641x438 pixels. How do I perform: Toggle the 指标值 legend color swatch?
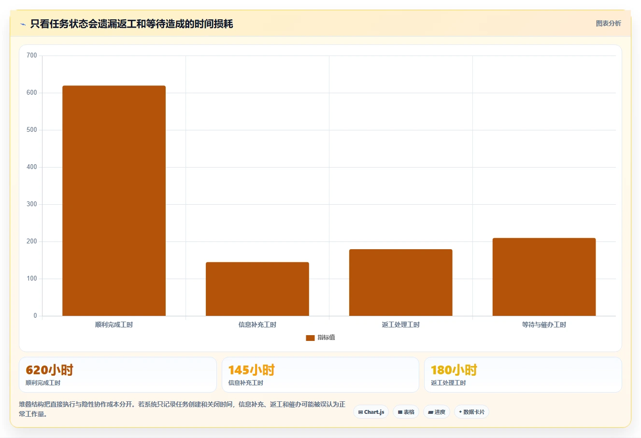310,338
